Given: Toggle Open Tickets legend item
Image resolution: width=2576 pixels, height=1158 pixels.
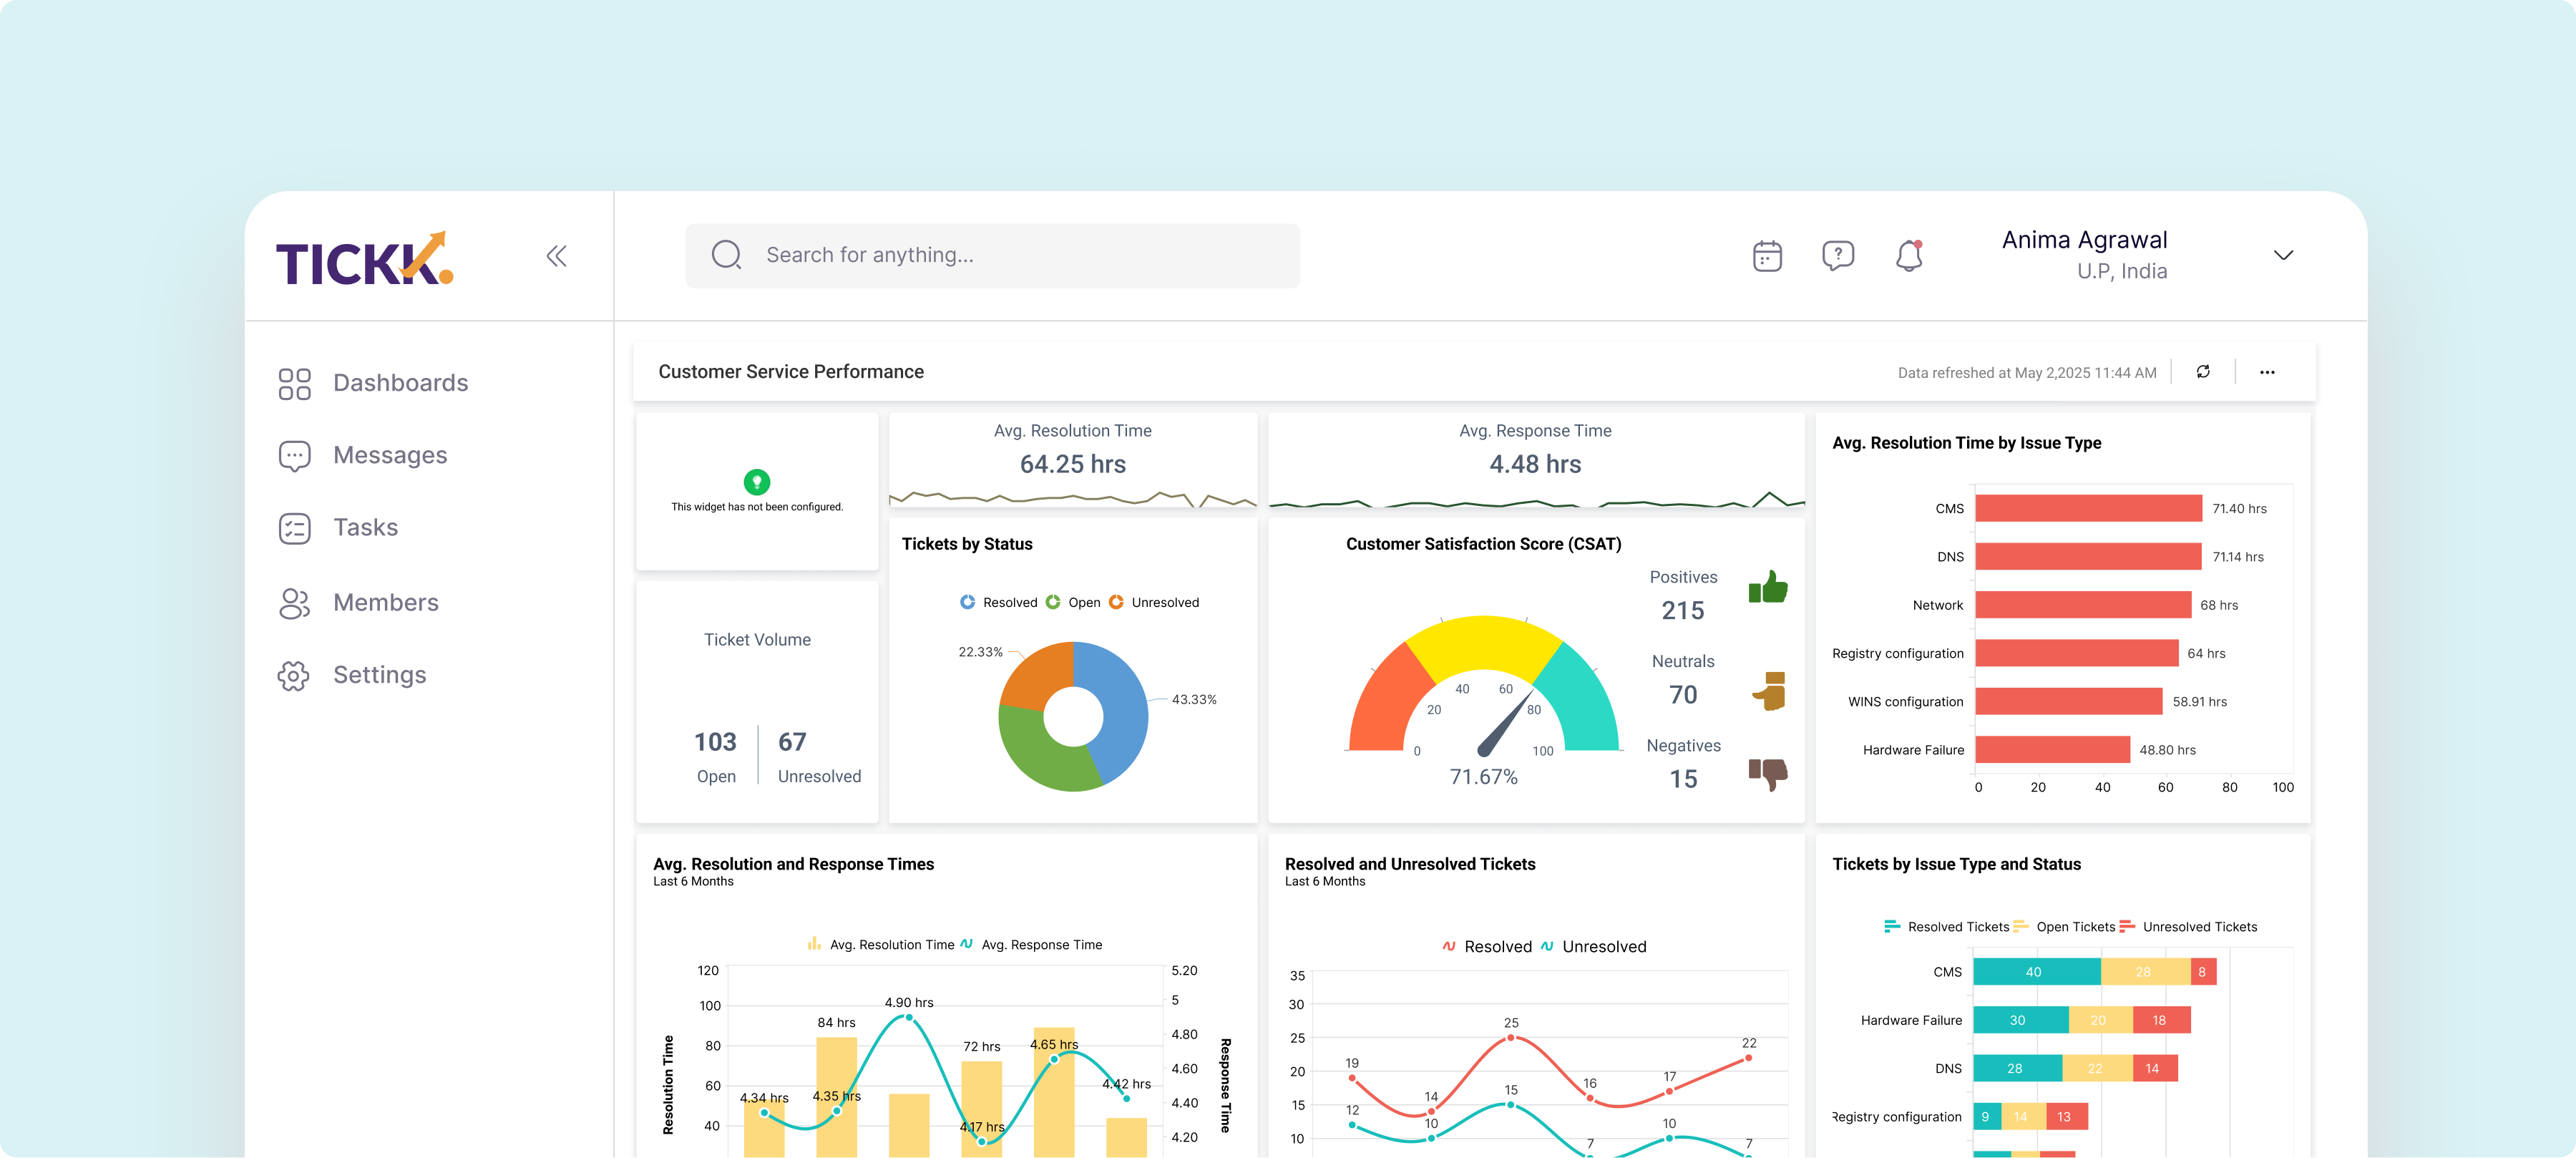Looking at the screenshot, I should click(x=2064, y=927).
